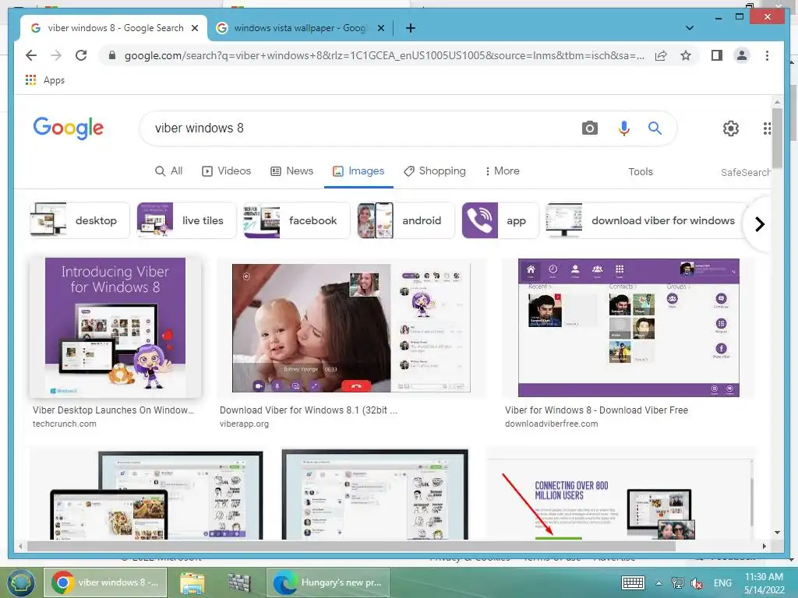The height and width of the screenshot is (598, 798).
Task: Switch to News results
Action: (x=291, y=171)
